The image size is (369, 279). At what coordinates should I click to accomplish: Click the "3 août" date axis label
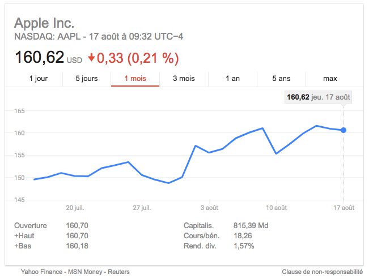point(209,208)
